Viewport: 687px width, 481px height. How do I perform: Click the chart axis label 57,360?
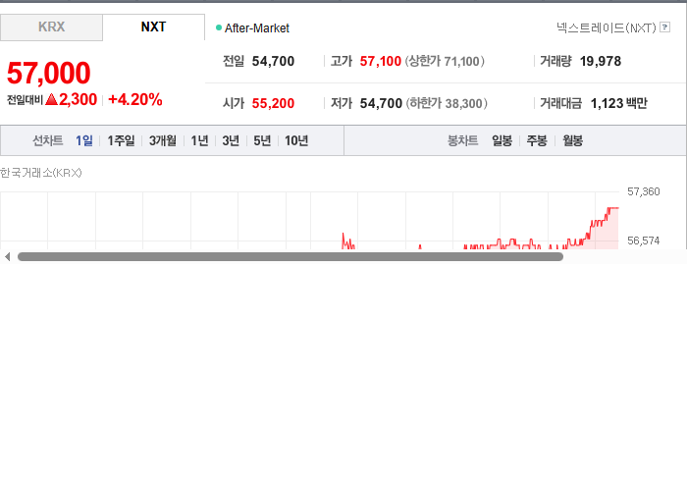coord(643,191)
